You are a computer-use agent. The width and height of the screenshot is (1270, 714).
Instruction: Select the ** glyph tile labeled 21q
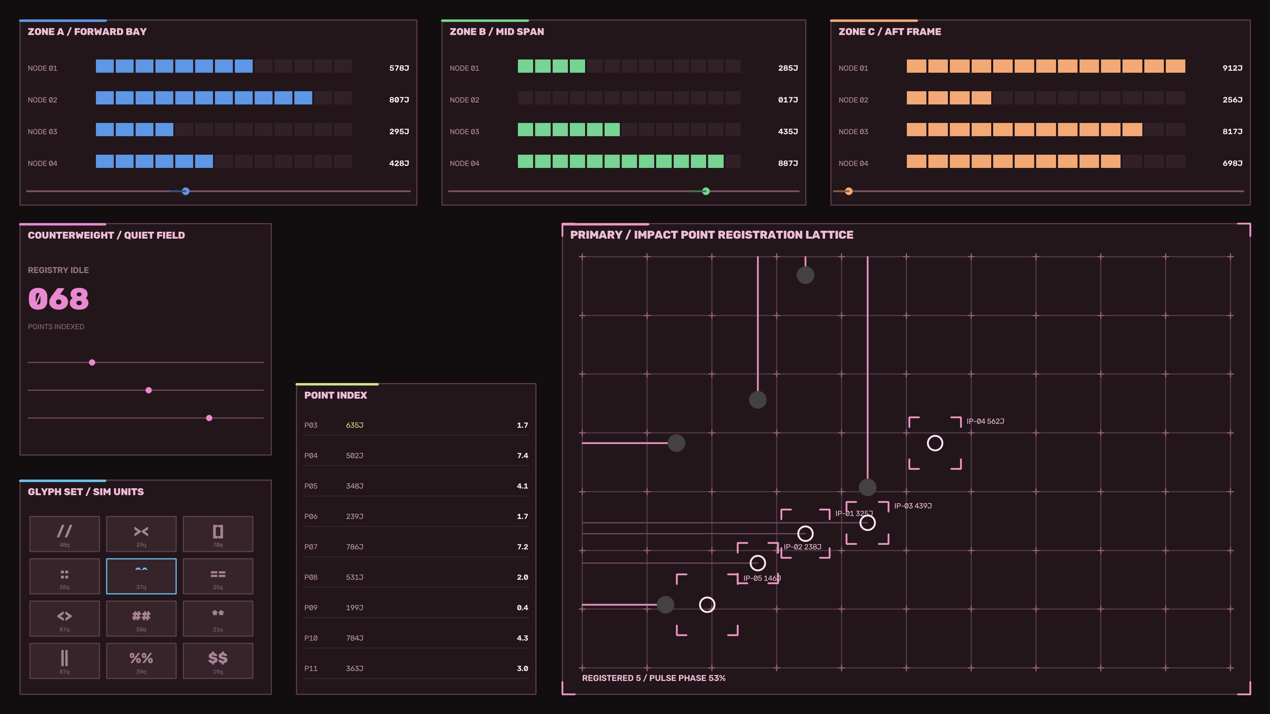218,618
